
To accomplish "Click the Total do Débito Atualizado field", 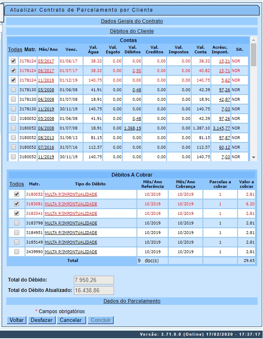I will (94, 290).
